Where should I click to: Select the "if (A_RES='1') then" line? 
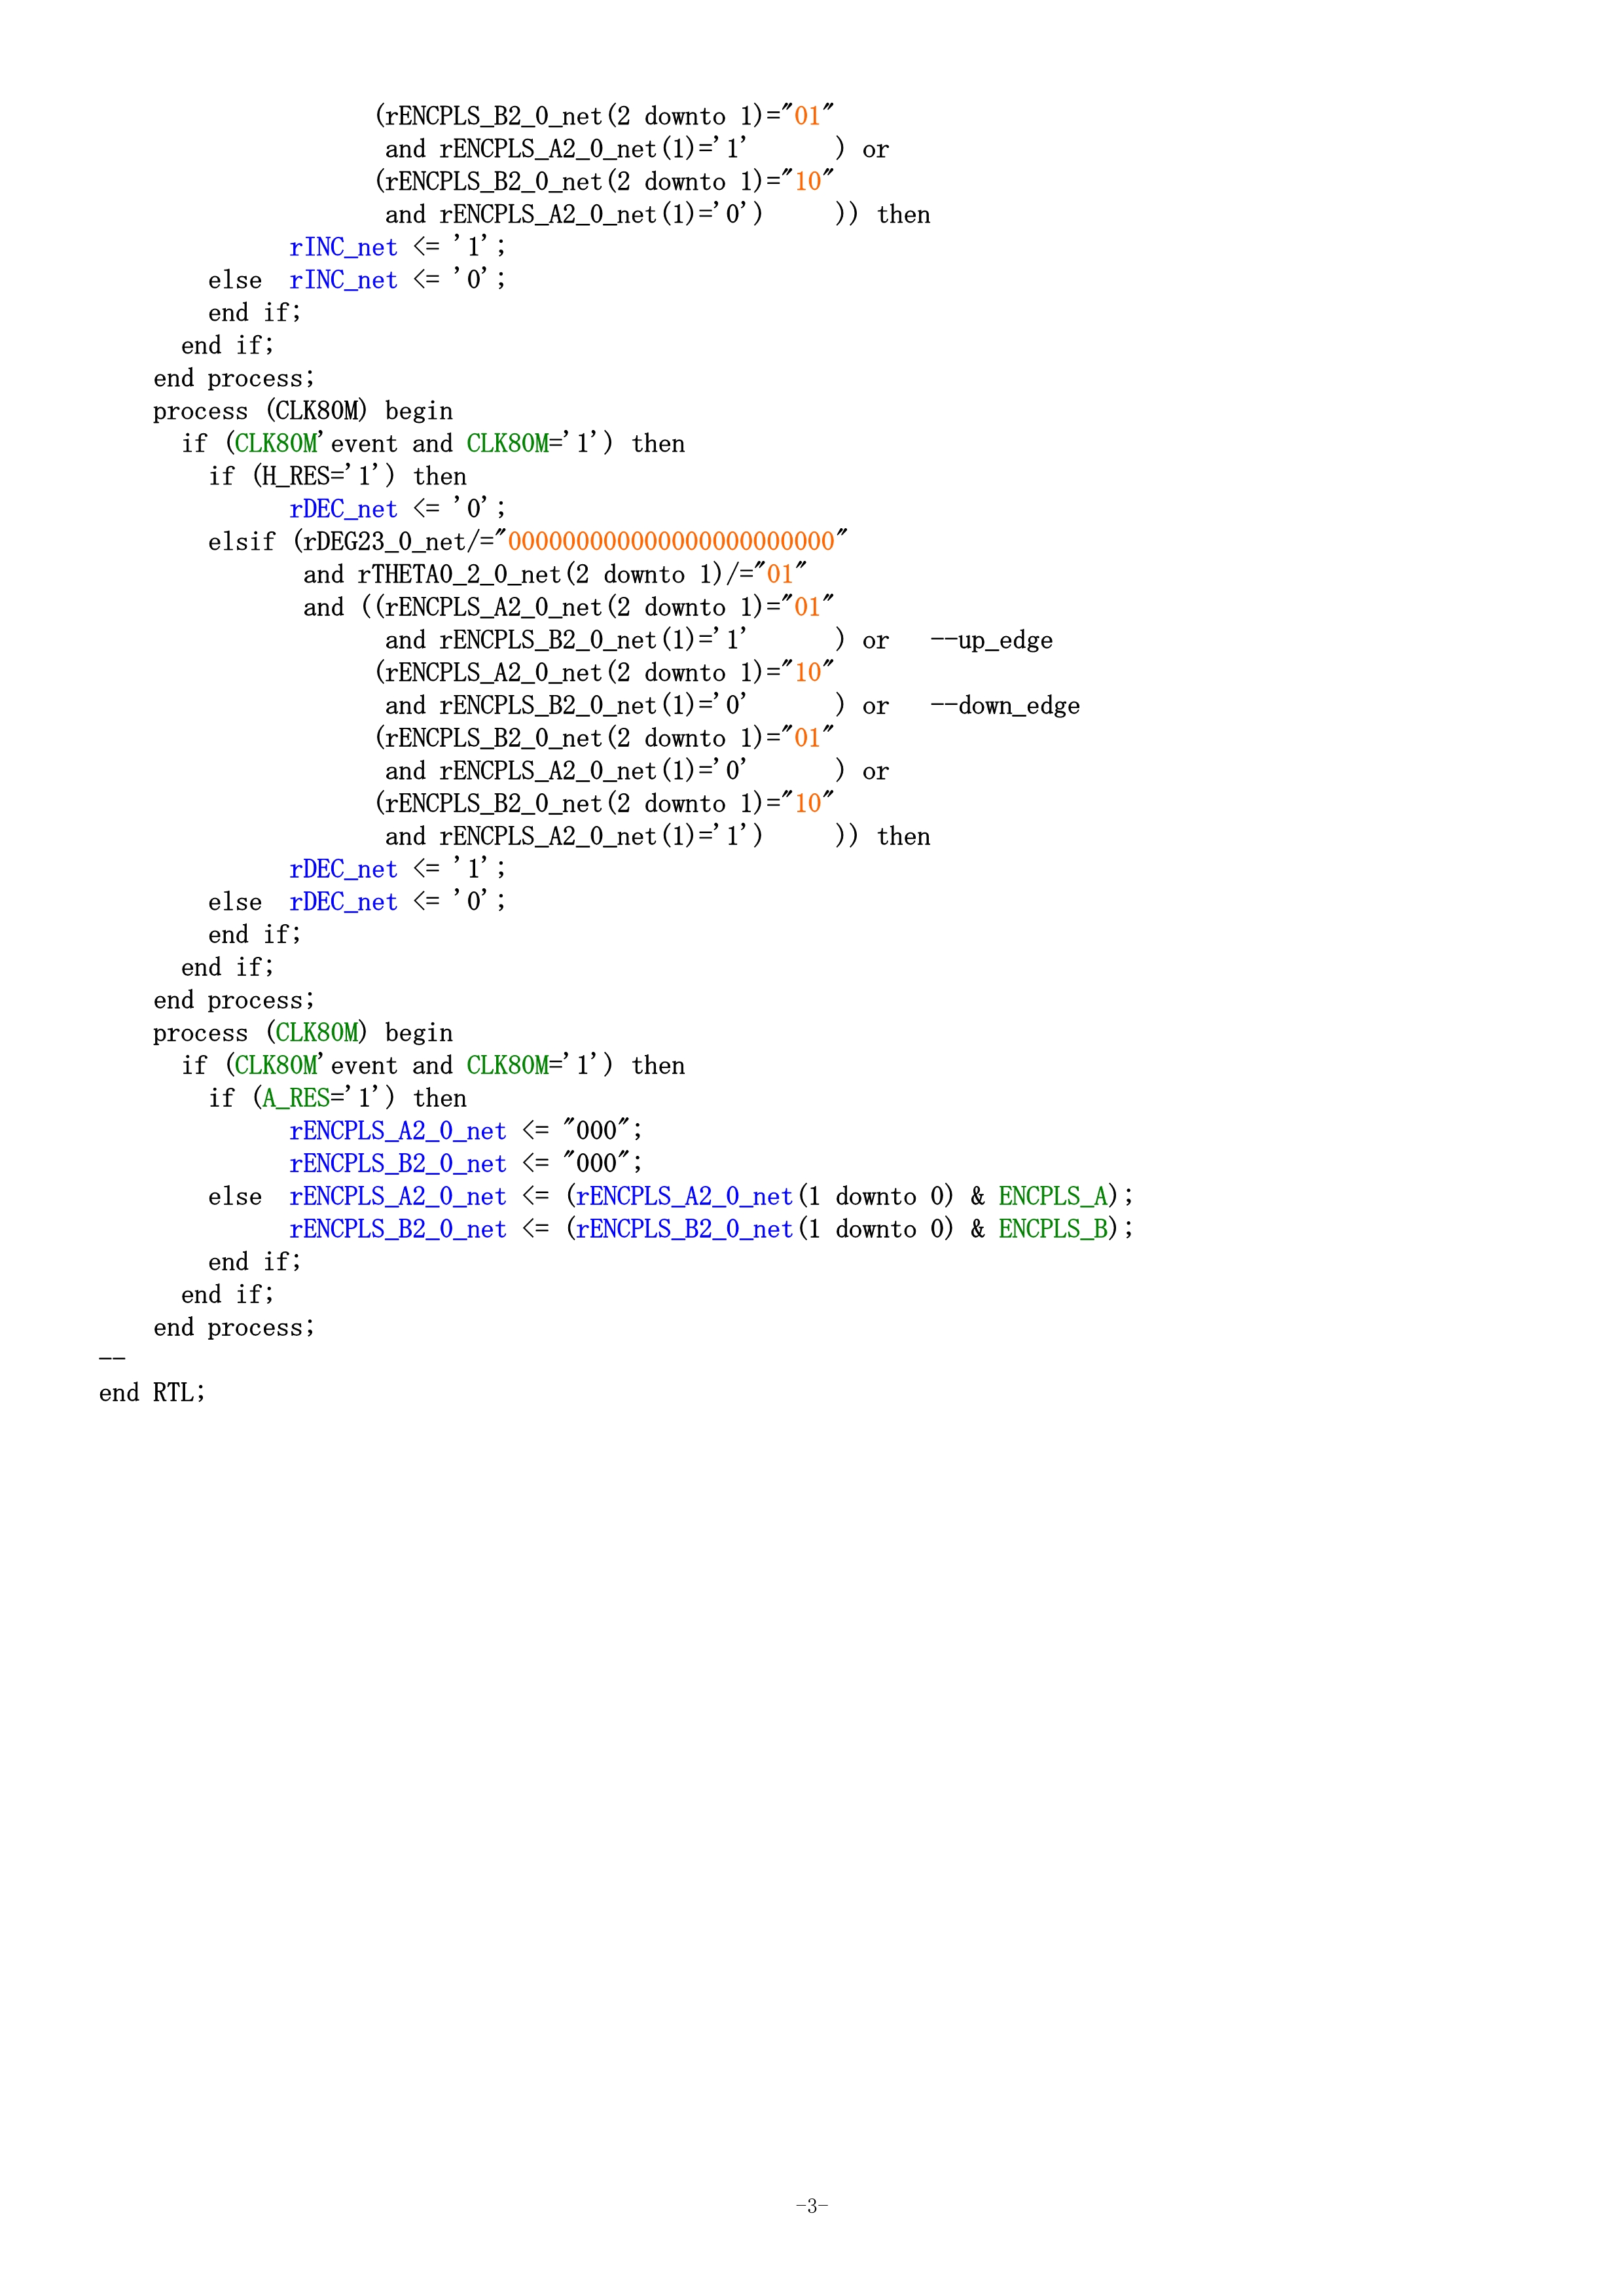(337, 1098)
